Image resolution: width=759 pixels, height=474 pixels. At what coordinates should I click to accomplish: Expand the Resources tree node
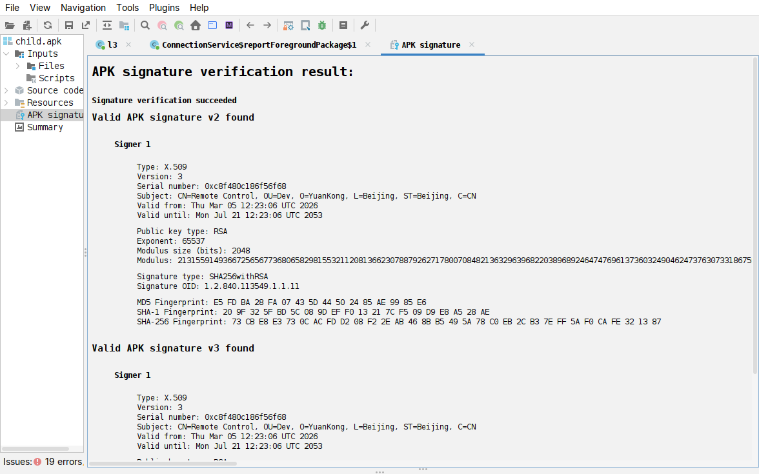click(x=6, y=103)
